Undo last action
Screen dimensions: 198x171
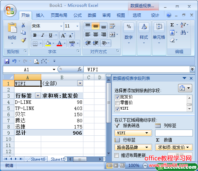pos(14,61)
